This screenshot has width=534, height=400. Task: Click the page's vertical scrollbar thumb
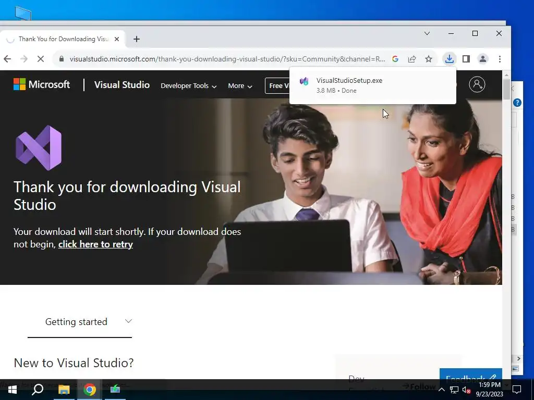tap(506, 89)
